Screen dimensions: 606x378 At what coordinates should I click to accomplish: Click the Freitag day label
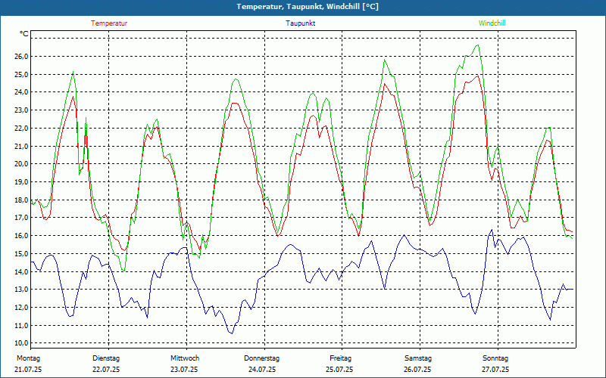[340, 358]
